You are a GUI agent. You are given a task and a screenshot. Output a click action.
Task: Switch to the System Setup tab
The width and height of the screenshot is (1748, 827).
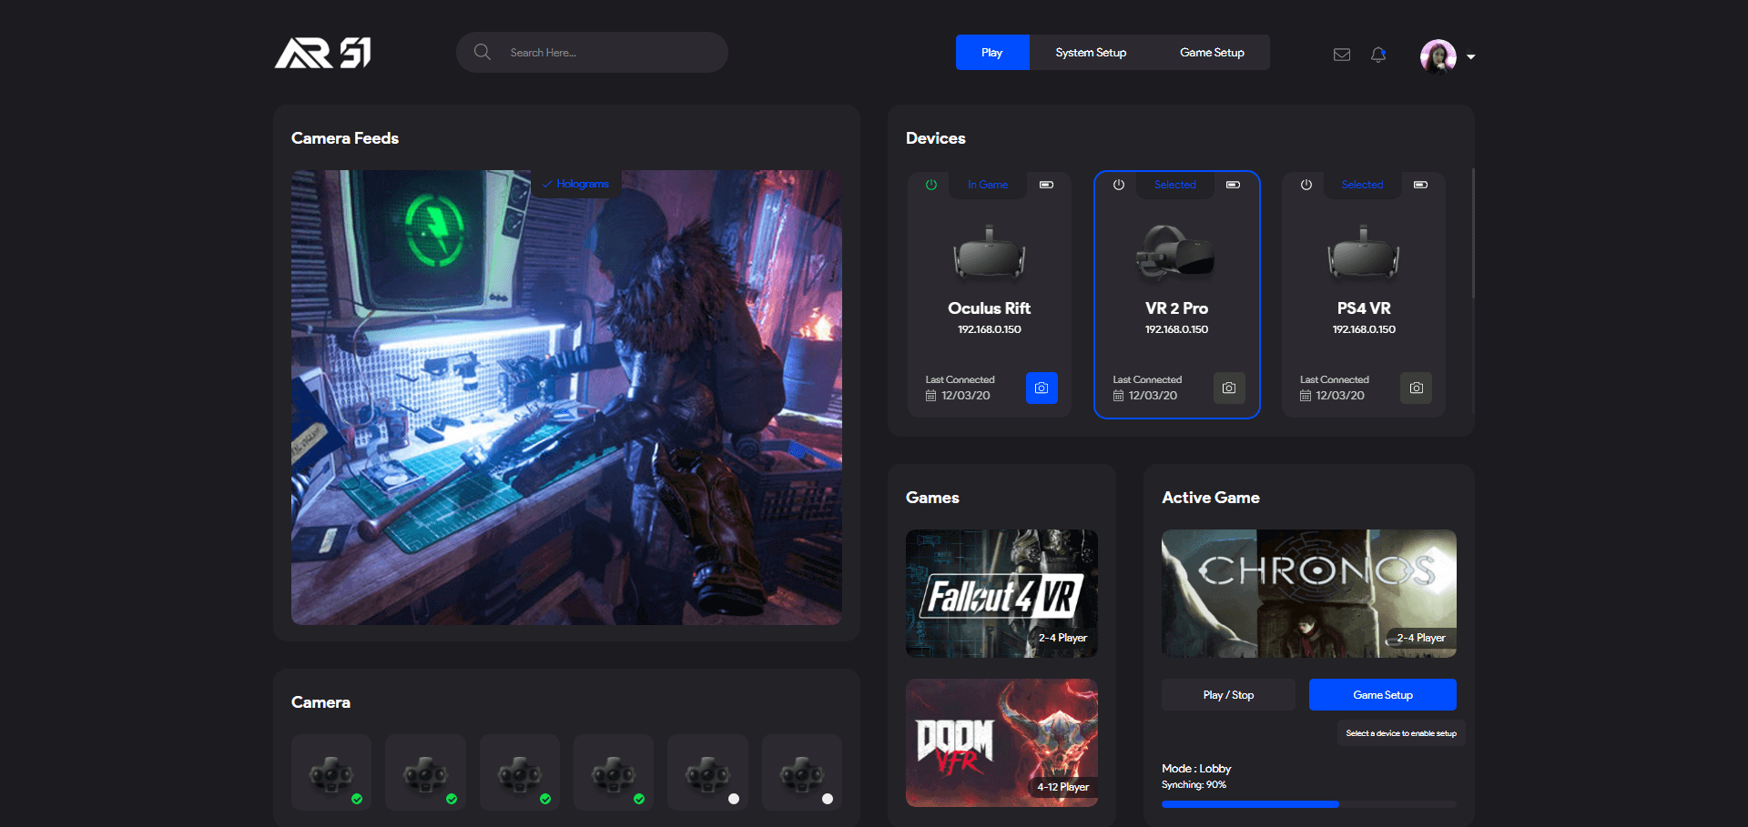pos(1091,52)
